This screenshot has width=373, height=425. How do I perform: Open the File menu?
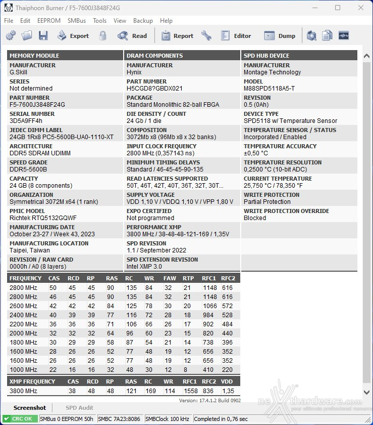(9, 21)
